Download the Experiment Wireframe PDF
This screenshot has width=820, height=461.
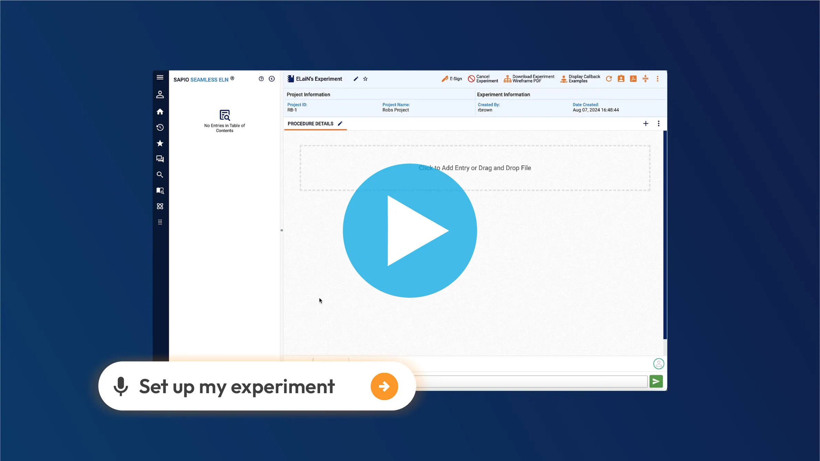coord(529,79)
